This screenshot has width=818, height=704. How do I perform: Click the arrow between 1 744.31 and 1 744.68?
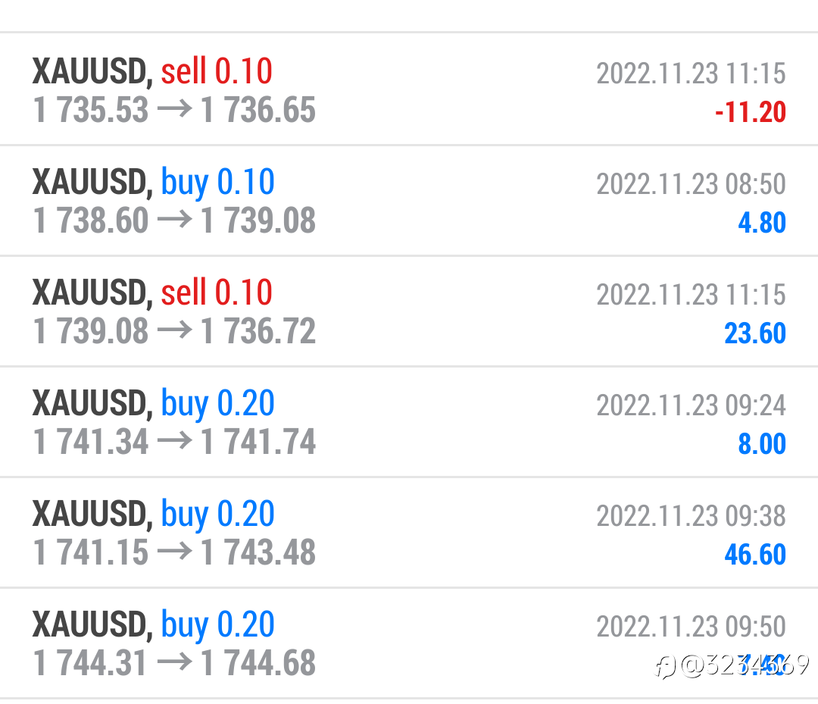(x=175, y=662)
